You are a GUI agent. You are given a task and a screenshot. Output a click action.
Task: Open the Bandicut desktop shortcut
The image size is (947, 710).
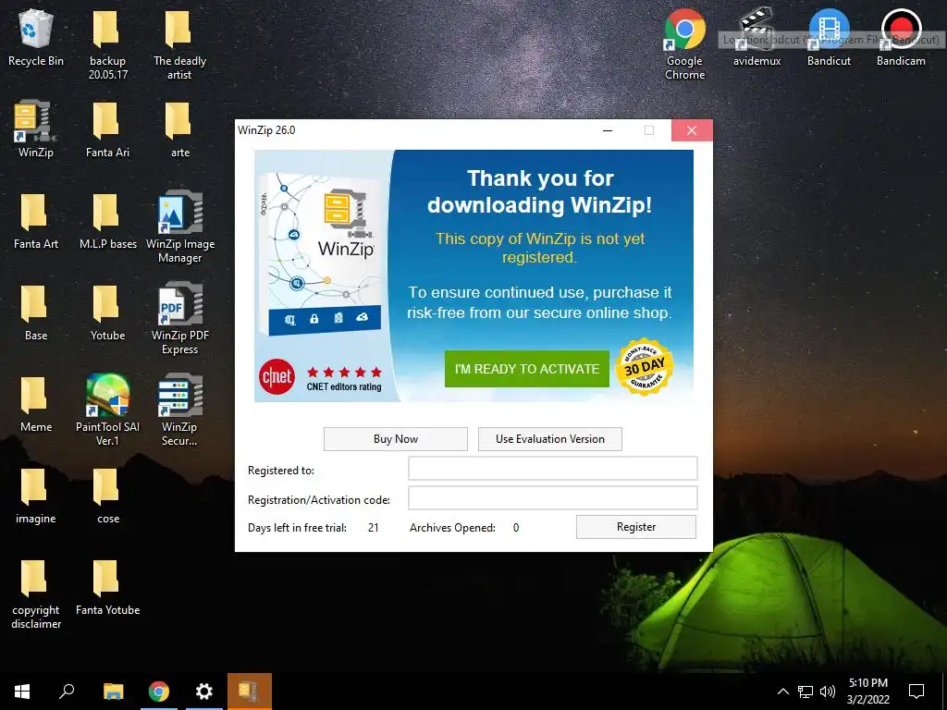tap(829, 38)
